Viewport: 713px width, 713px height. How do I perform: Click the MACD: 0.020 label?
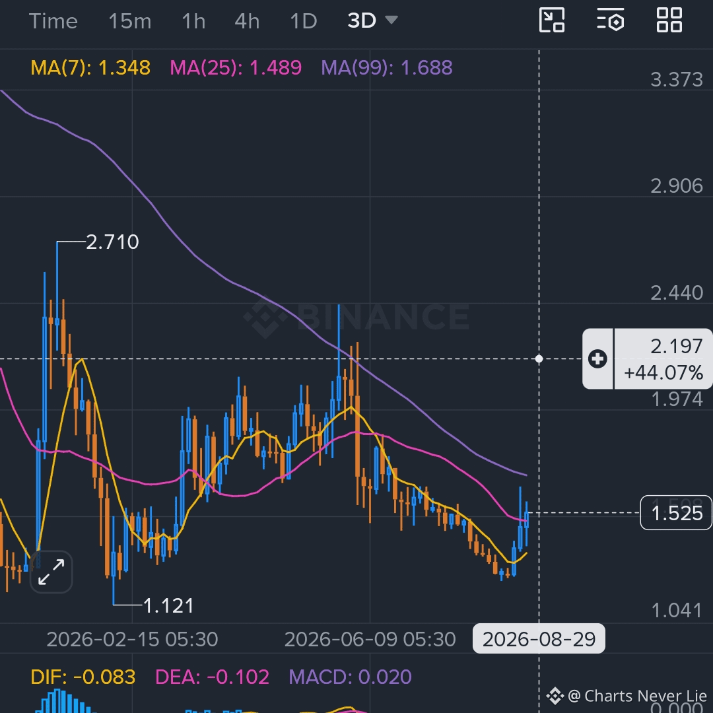click(350, 677)
